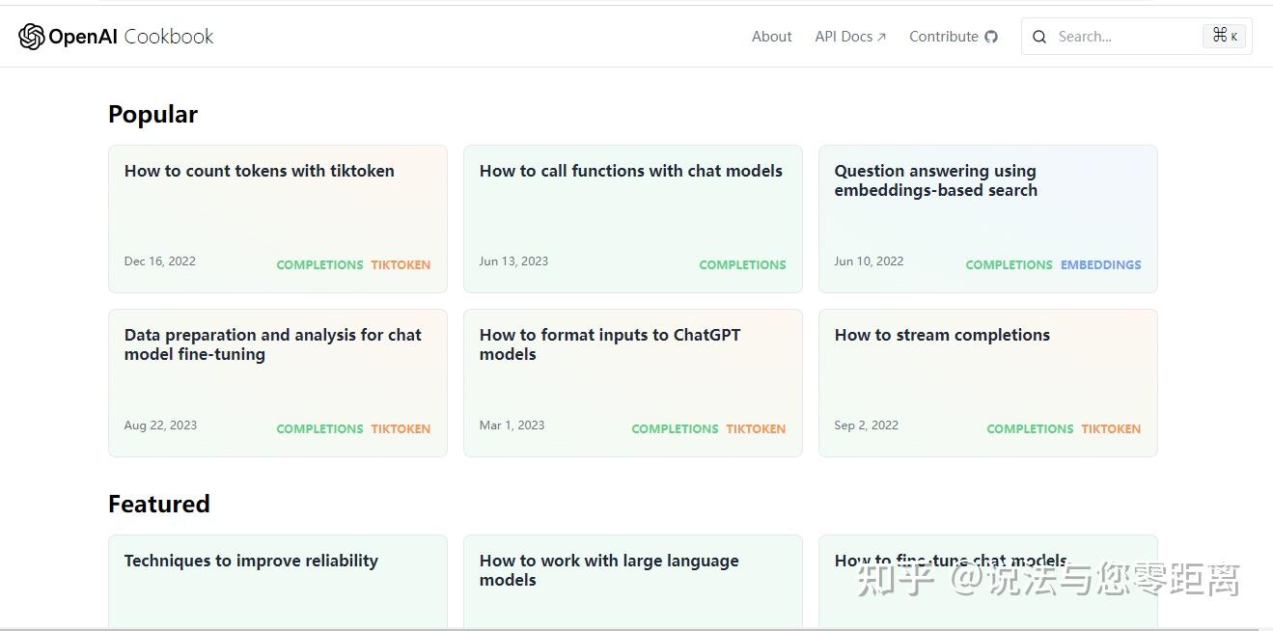Open "How to count tokens with tiktoken"
1273x631 pixels.
tap(259, 172)
